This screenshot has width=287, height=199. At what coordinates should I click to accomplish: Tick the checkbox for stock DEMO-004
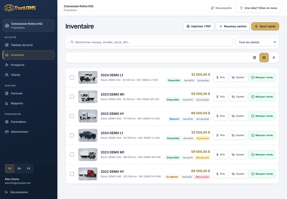72,135
